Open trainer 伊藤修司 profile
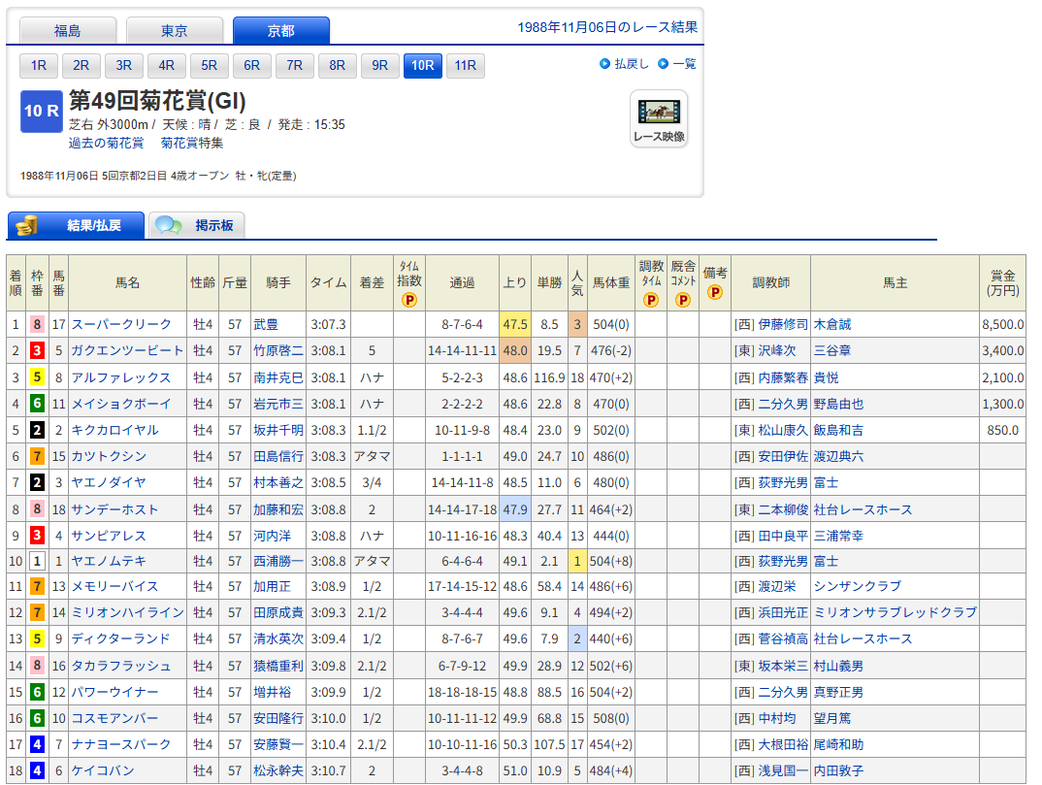The height and width of the screenshot is (785, 1042). (782, 324)
